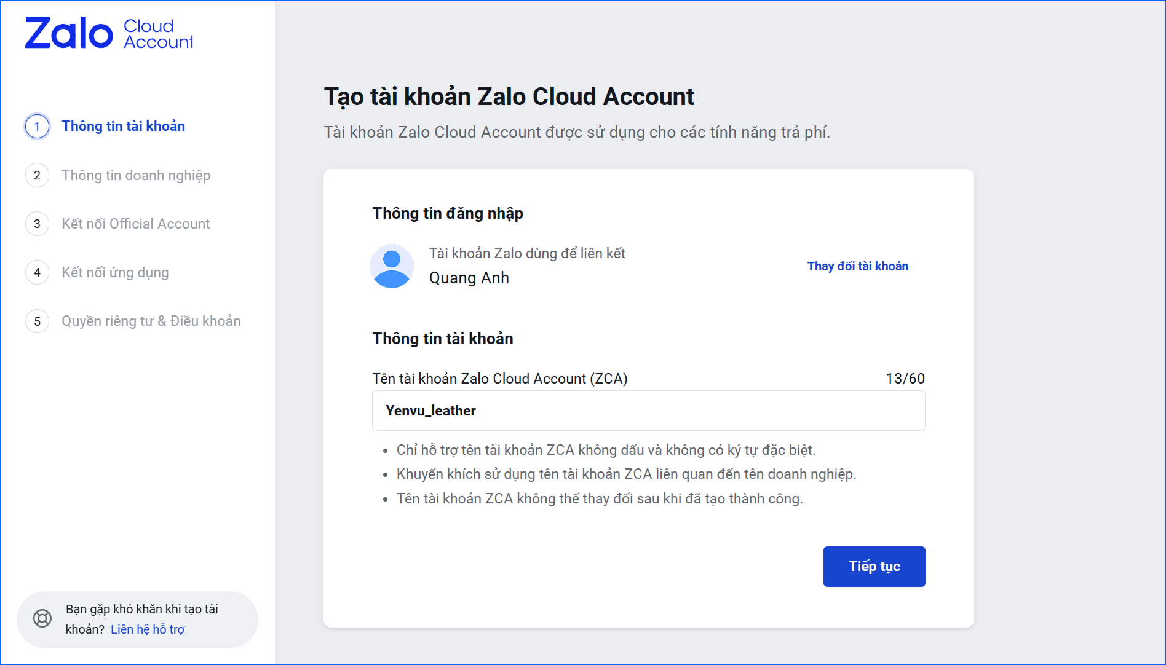The image size is (1166, 665).
Task: Click the blue user avatar icon
Action: point(392,266)
